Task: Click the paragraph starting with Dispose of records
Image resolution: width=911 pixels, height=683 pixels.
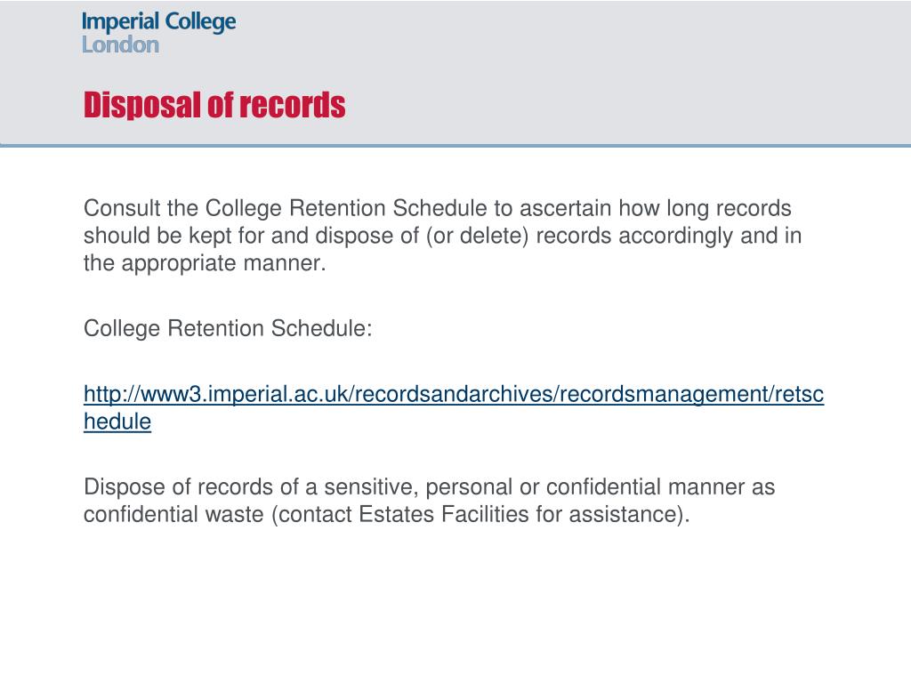Action: [430, 500]
